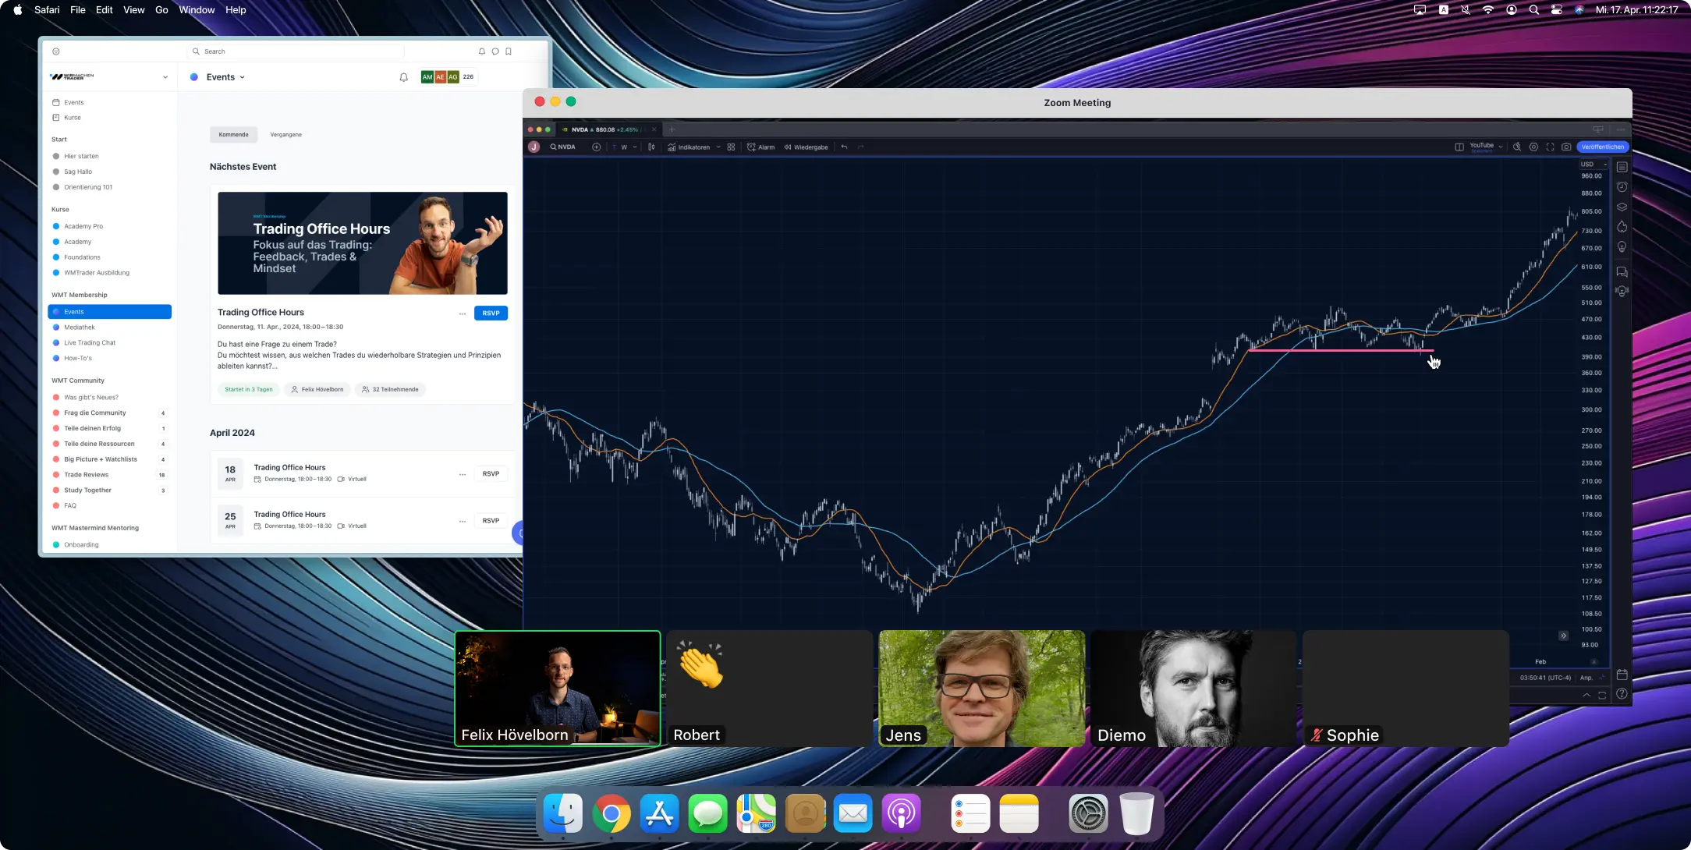Image resolution: width=1691 pixels, height=850 pixels.
Task: Click the 03:50:41 (UTC-4) timezone label
Action: (x=1545, y=678)
